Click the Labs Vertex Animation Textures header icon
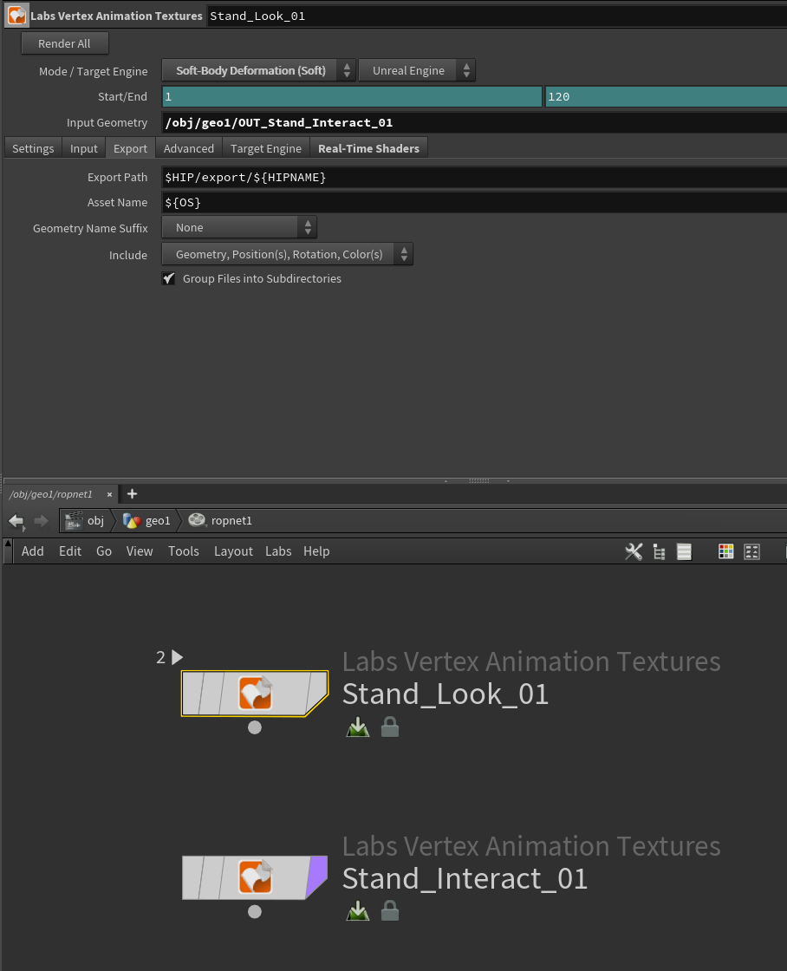This screenshot has height=971, width=787. 16,16
